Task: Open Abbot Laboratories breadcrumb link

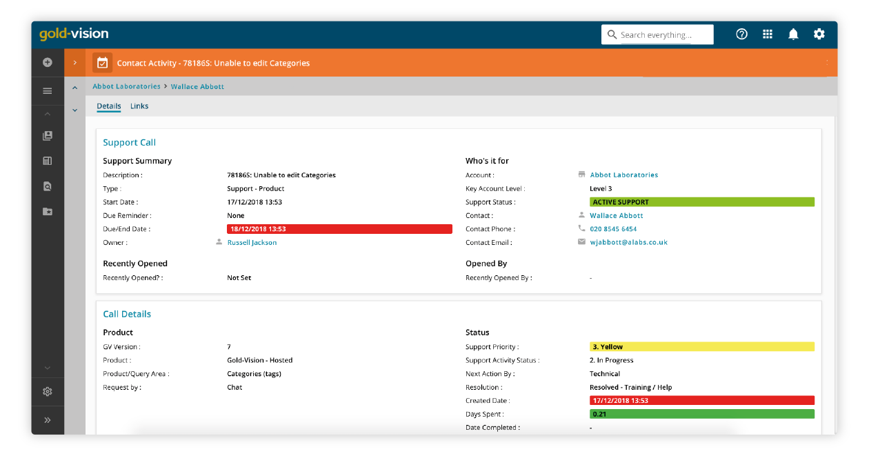Action: (x=126, y=87)
